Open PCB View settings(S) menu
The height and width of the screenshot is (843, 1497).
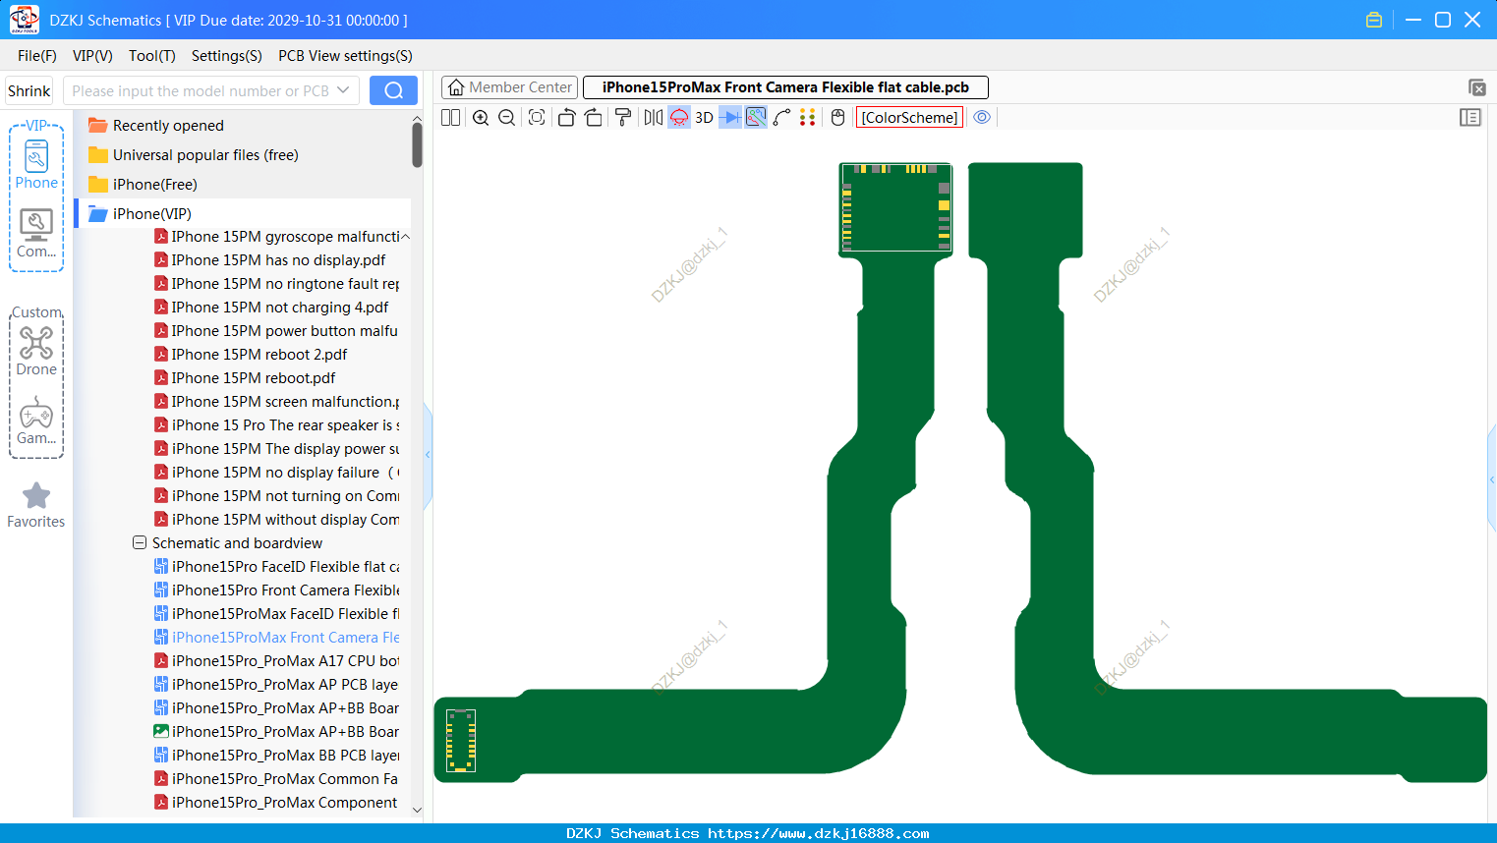tap(345, 56)
